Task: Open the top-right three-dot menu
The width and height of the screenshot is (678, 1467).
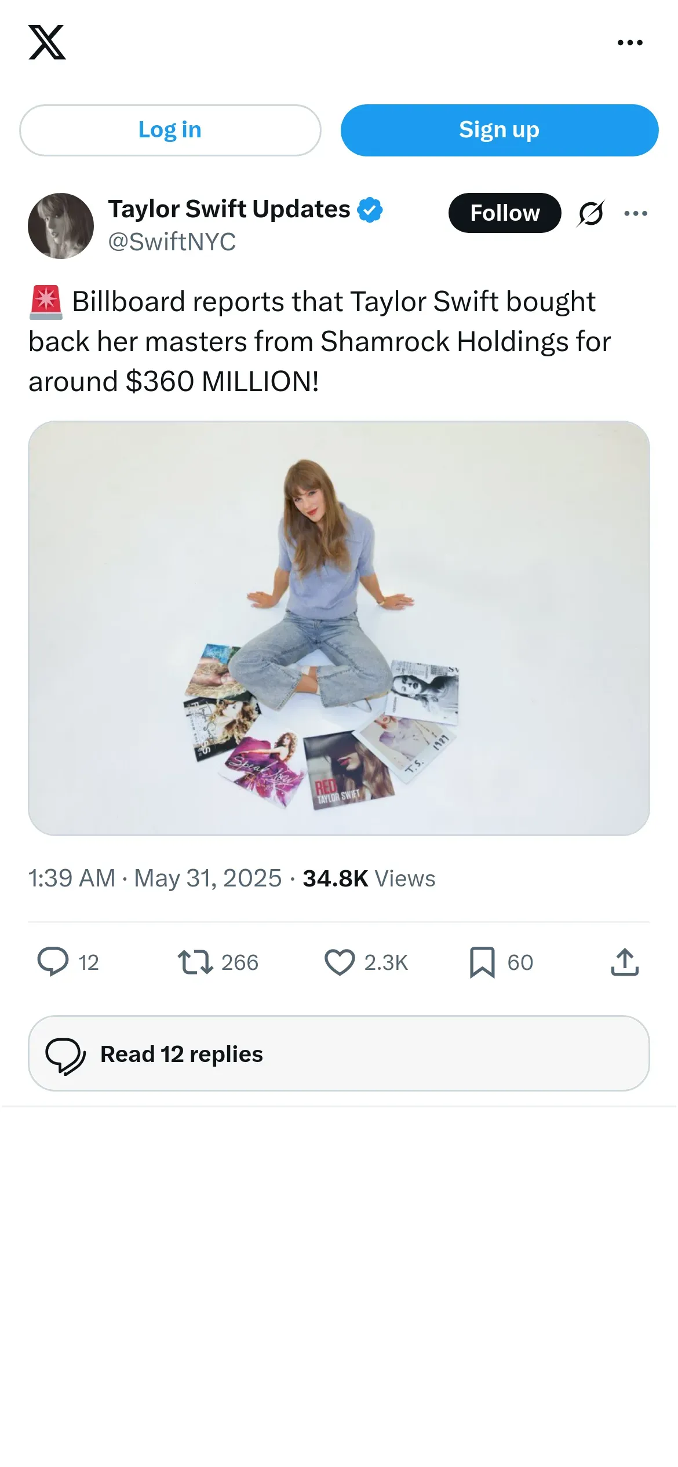Action: click(630, 42)
